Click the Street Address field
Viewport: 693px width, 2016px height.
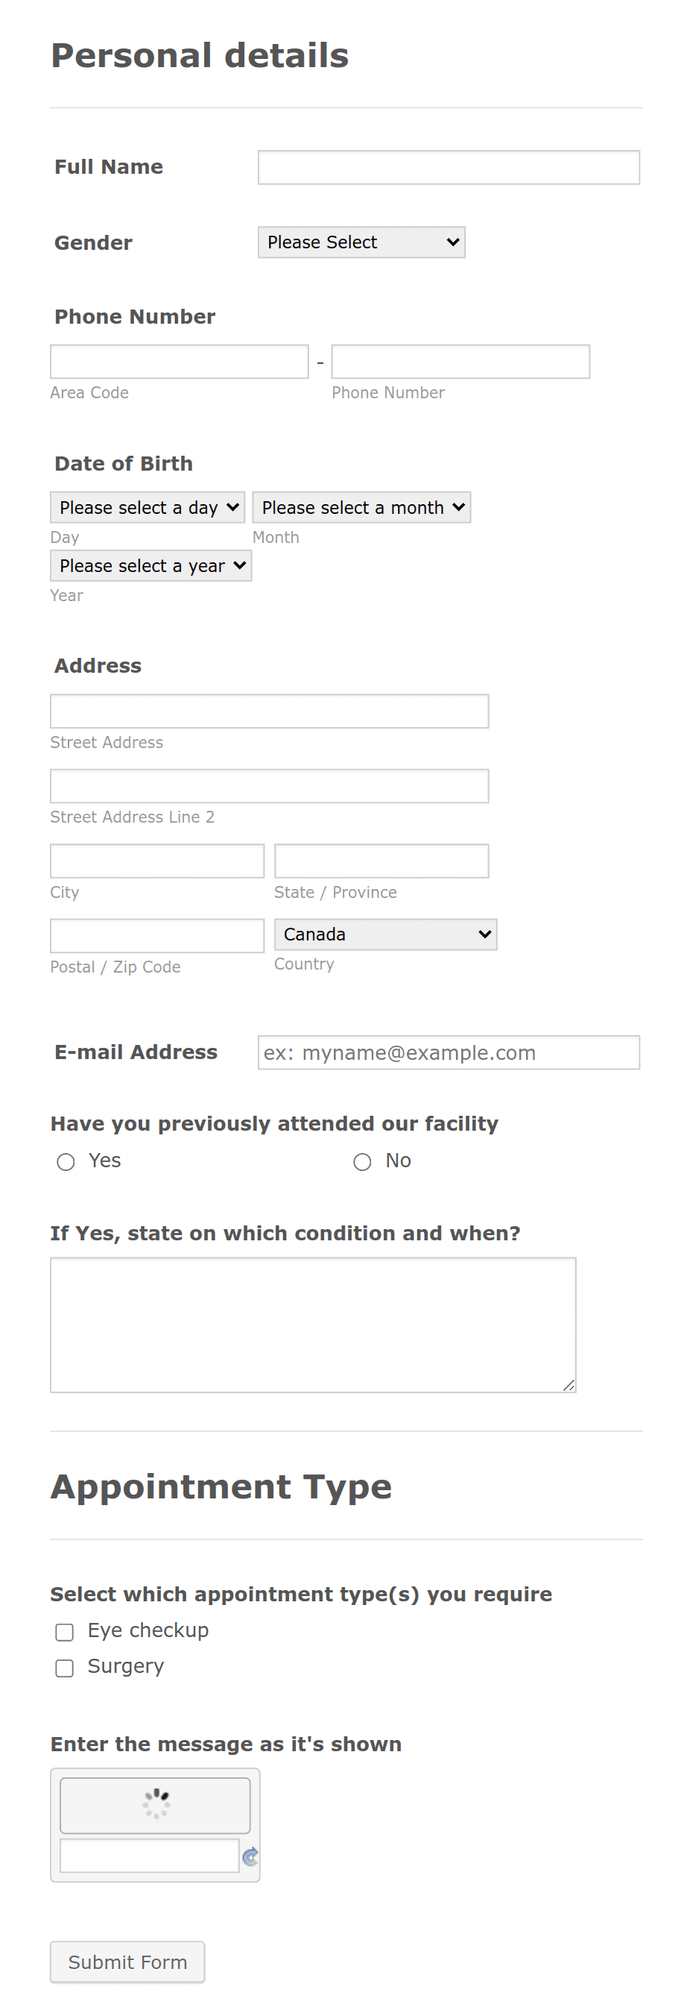(x=269, y=711)
